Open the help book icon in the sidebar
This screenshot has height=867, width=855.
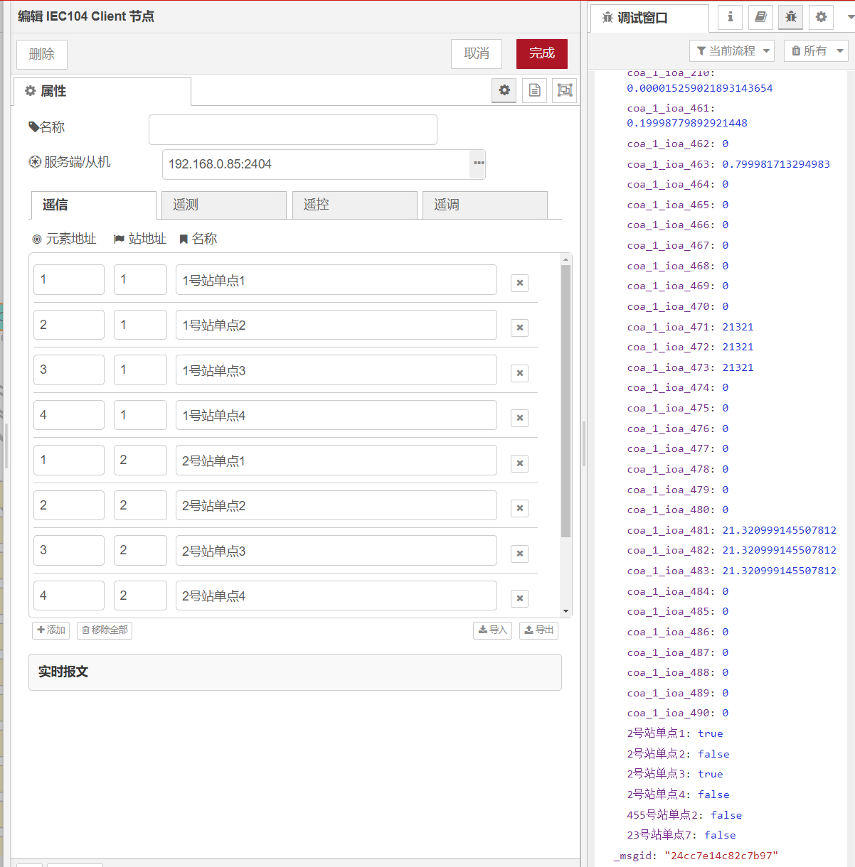tap(760, 16)
